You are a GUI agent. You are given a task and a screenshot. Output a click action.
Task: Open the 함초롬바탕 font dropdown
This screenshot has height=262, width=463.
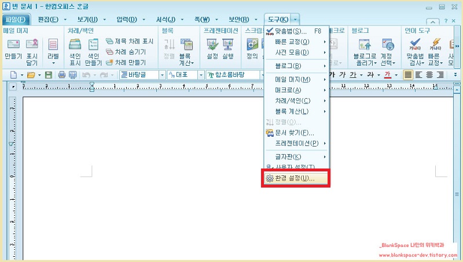coord(262,75)
